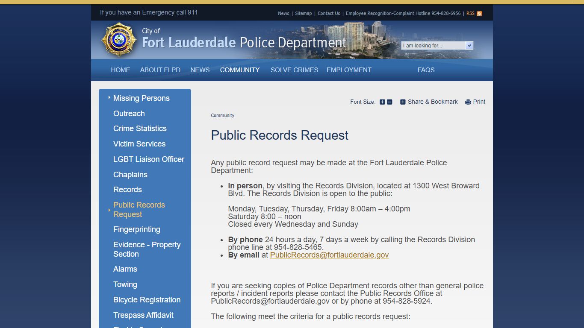This screenshot has height=328, width=584.
Task: Open the top News link
Action: point(283,14)
